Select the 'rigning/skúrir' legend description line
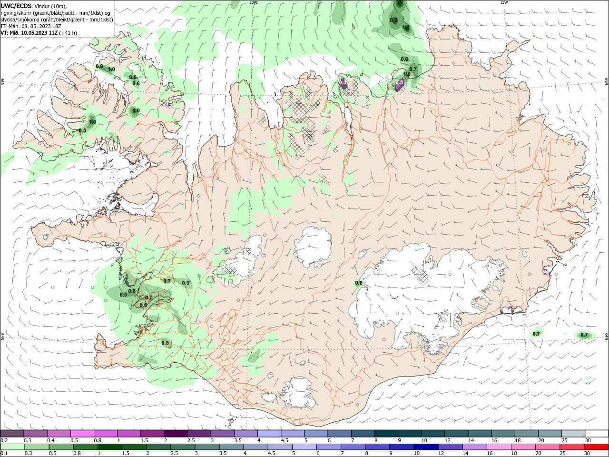Screen dimensions: 609x457 56,13
